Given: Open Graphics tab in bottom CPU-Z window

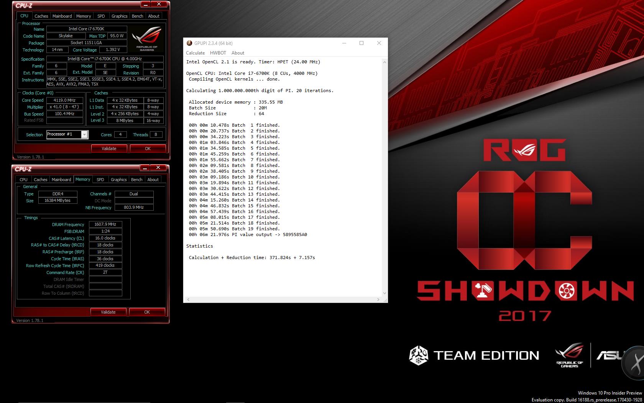Looking at the screenshot, I should click(x=119, y=180).
